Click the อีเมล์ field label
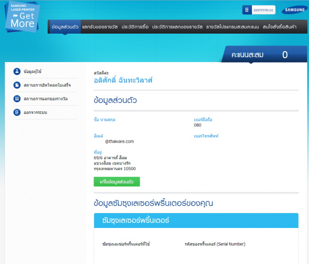This screenshot has width=309, height=264. coord(98,136)
